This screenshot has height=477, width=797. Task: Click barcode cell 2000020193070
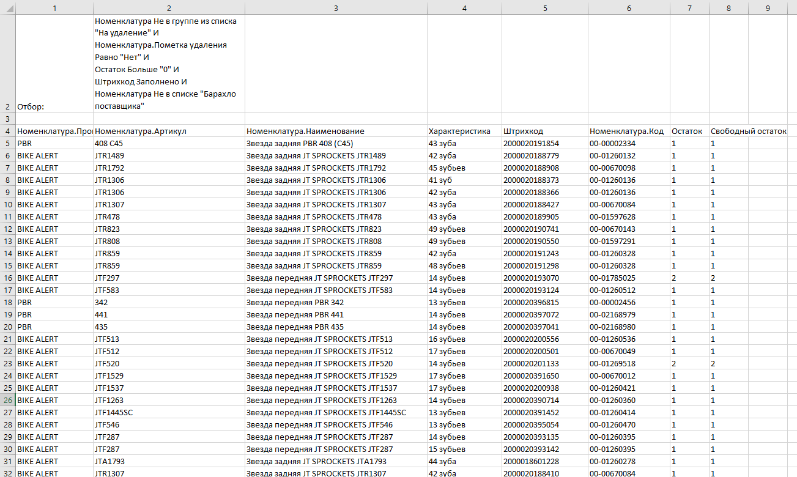click(544, 278)
